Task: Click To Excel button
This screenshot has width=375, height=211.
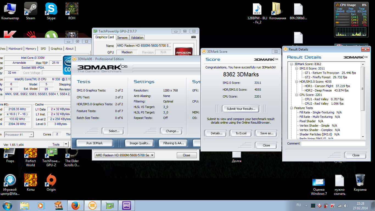Action: (x=241, y=133)
